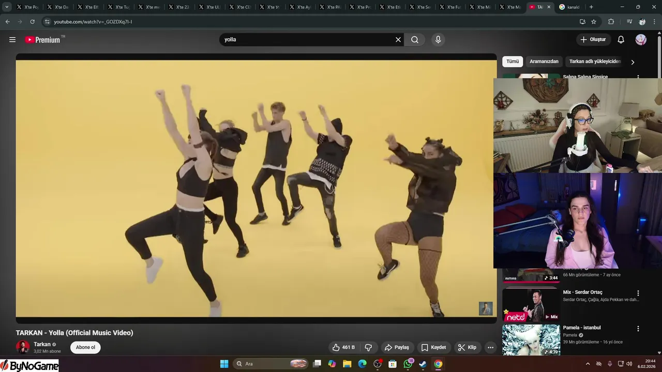Clear the search text with X
The image size is (662, 372).
point(398,40)
